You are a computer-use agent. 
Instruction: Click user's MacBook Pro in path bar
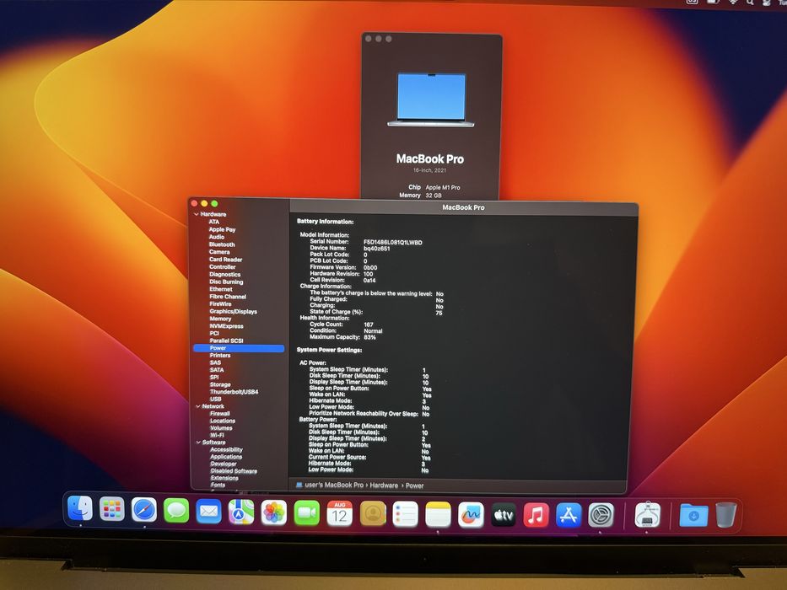pyautogui.click(x=334, y=485)
